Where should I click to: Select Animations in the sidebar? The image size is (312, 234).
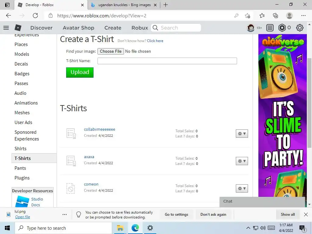[x=26, y=103]
